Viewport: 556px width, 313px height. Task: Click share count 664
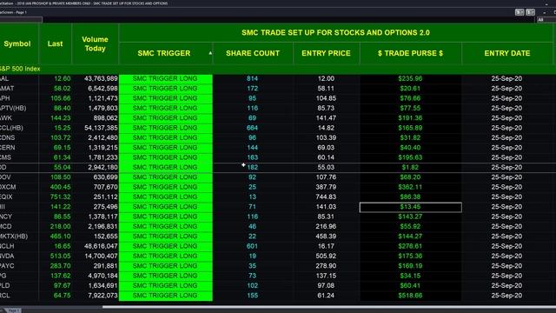coord(252,128)
